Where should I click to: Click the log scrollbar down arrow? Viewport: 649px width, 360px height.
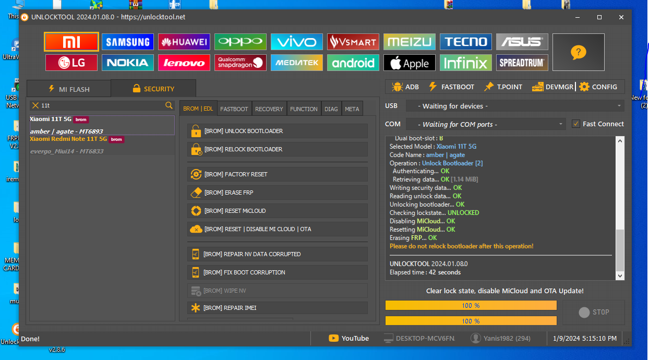(x=620, y=276)
